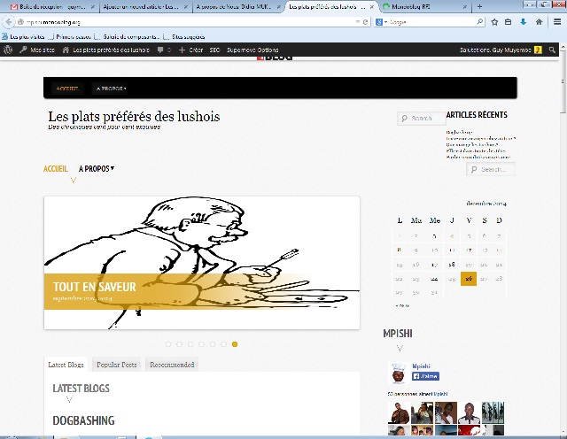The height and width of the screenshot is (439, 567).
Task: Select the second slider dot
Action: coord(179,344)
